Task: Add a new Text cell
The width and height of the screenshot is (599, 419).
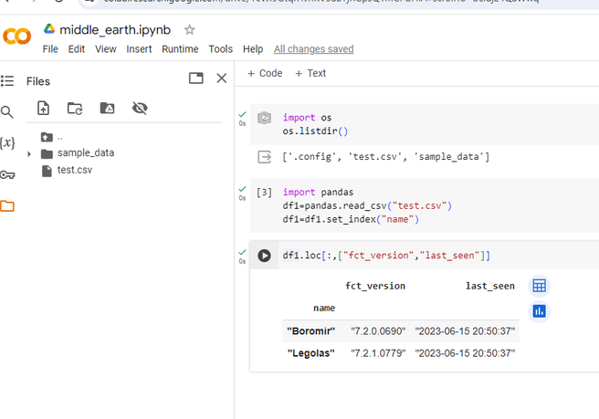Action: coord(310,73)
